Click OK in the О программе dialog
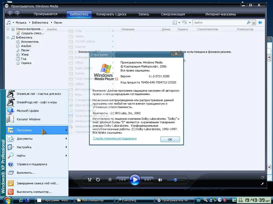This screenshot has height=204, width=273. point(170,139)
